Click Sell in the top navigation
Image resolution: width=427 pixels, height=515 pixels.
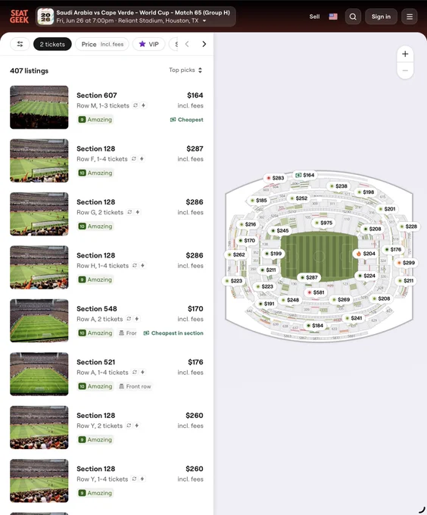coord(314,17)
